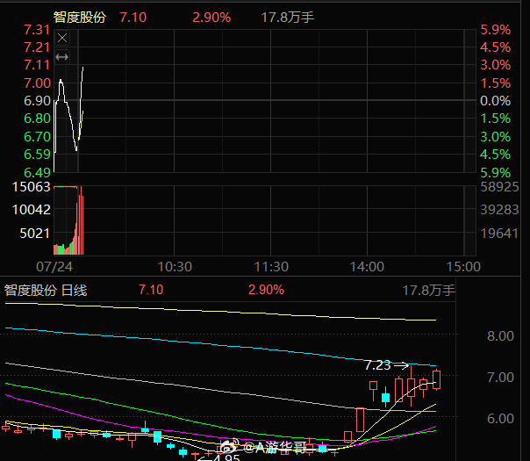Viewport: 530px width, 461px height.
Task: Click the 7.00 daily chart axis label
Action: coord(500,377)
